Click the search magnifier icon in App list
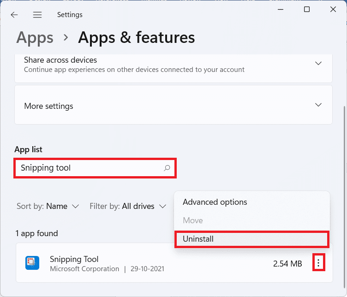The image size is (347, 297). click(167, 168)
